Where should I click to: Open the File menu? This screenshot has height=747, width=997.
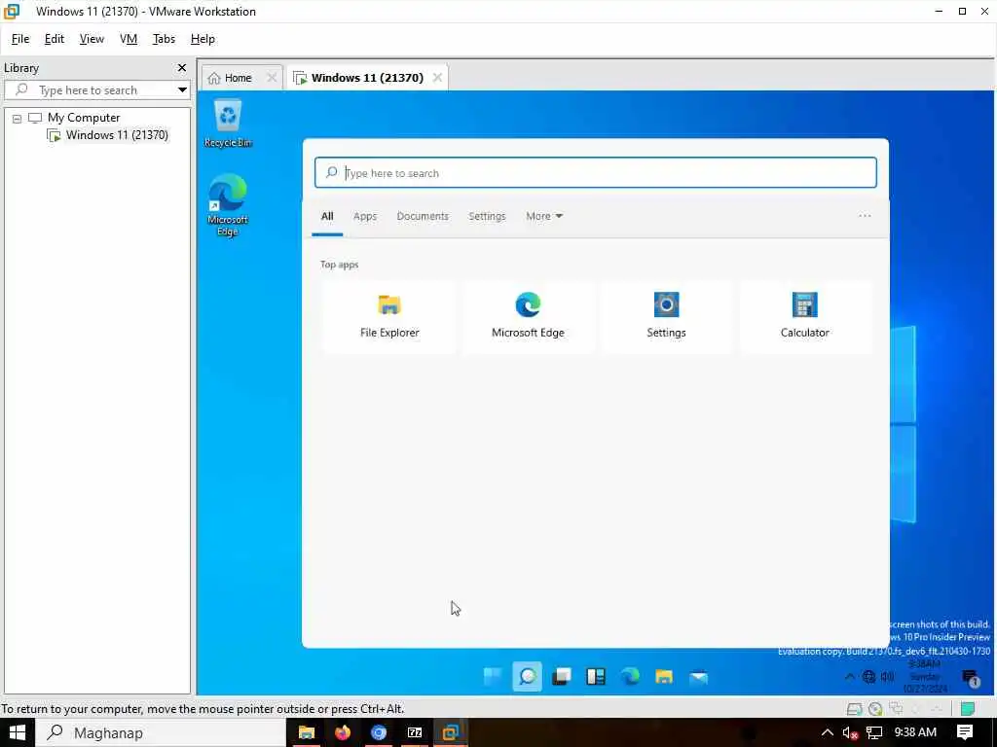pos(20,39)
